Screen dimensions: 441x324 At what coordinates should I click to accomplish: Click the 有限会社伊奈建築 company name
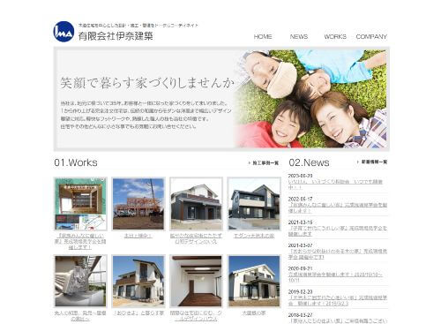tap(116, 36)
